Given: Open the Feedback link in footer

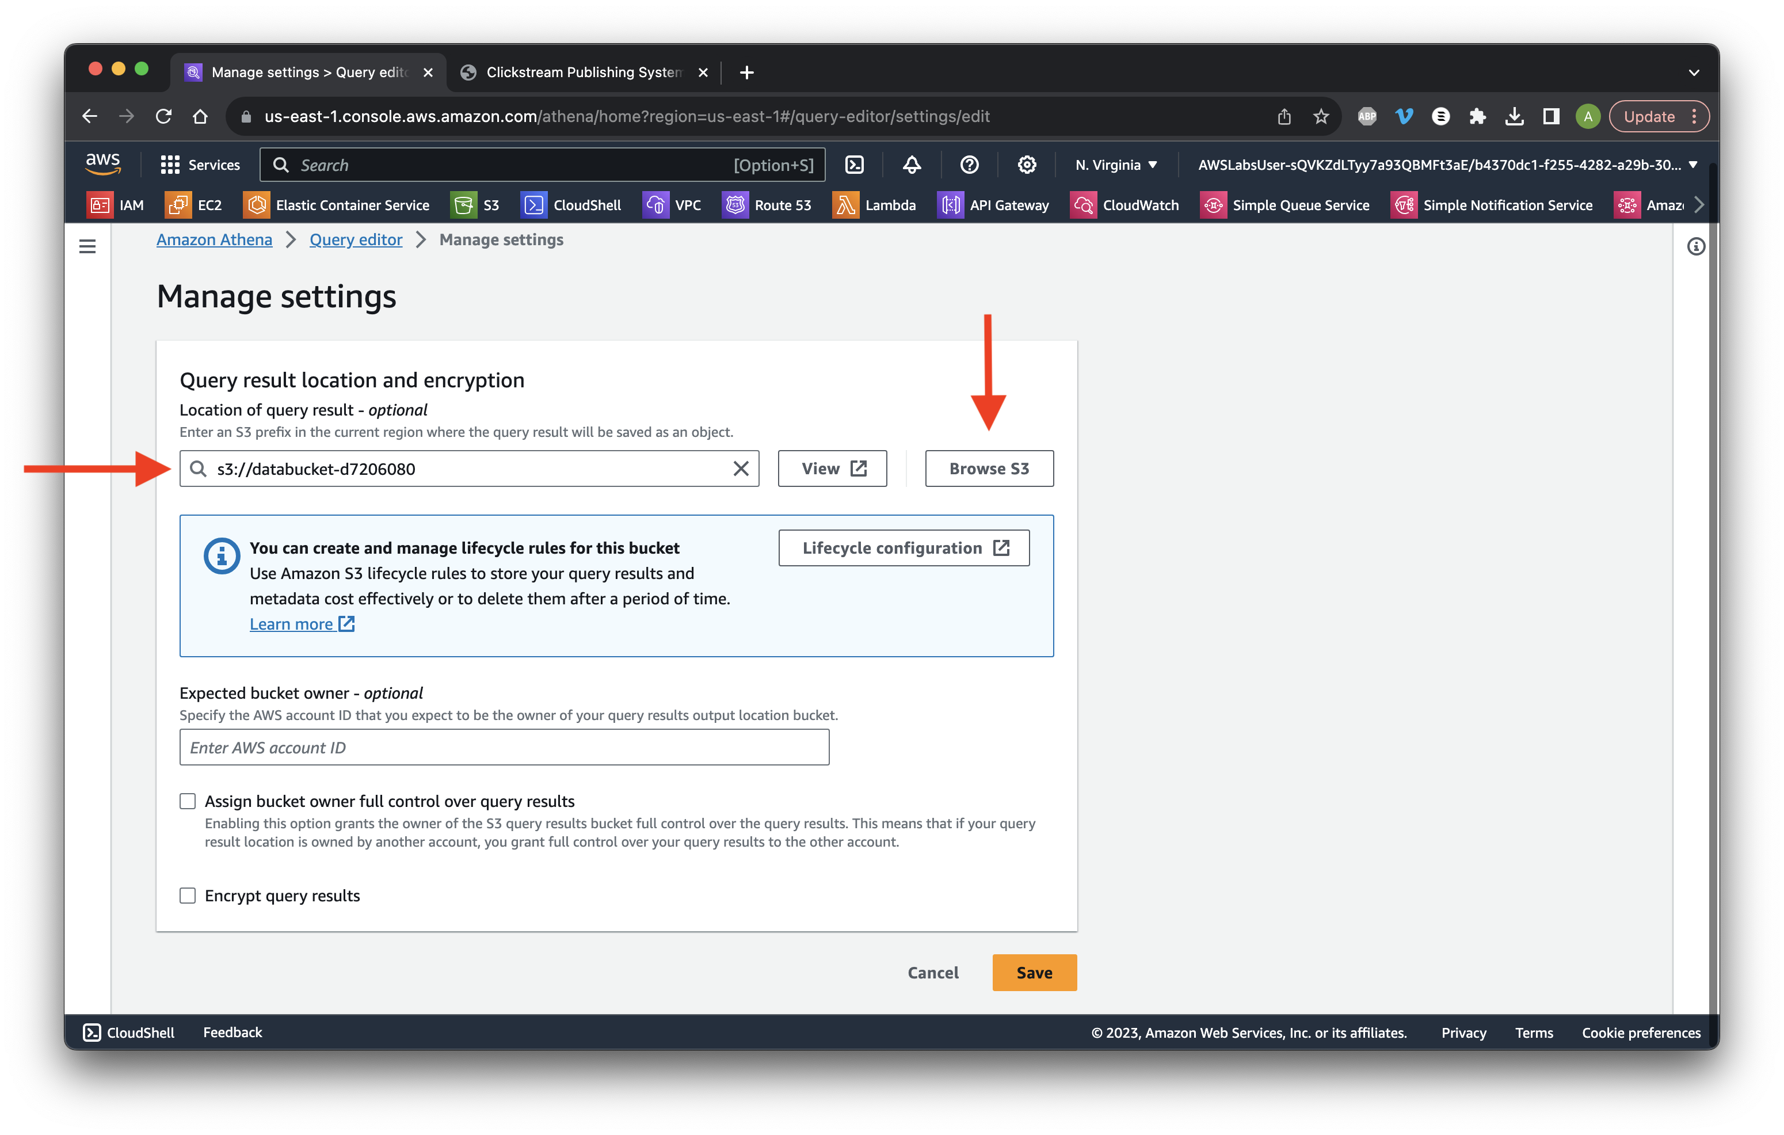Looking at the screenshot, I should (232, 1032).
